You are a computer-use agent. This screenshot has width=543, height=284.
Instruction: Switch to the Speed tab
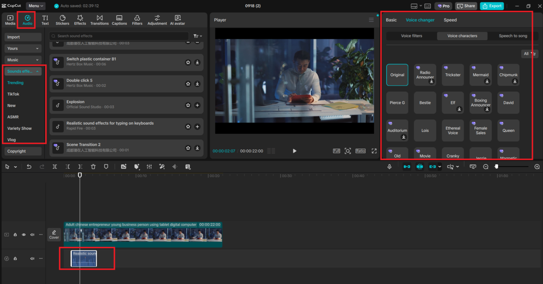click(x=450, y=20)
